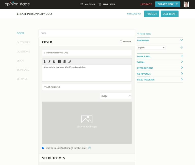Screen dimensions: 195x165
Task: Expand the Look & Feel section
Action: [160, 56]
